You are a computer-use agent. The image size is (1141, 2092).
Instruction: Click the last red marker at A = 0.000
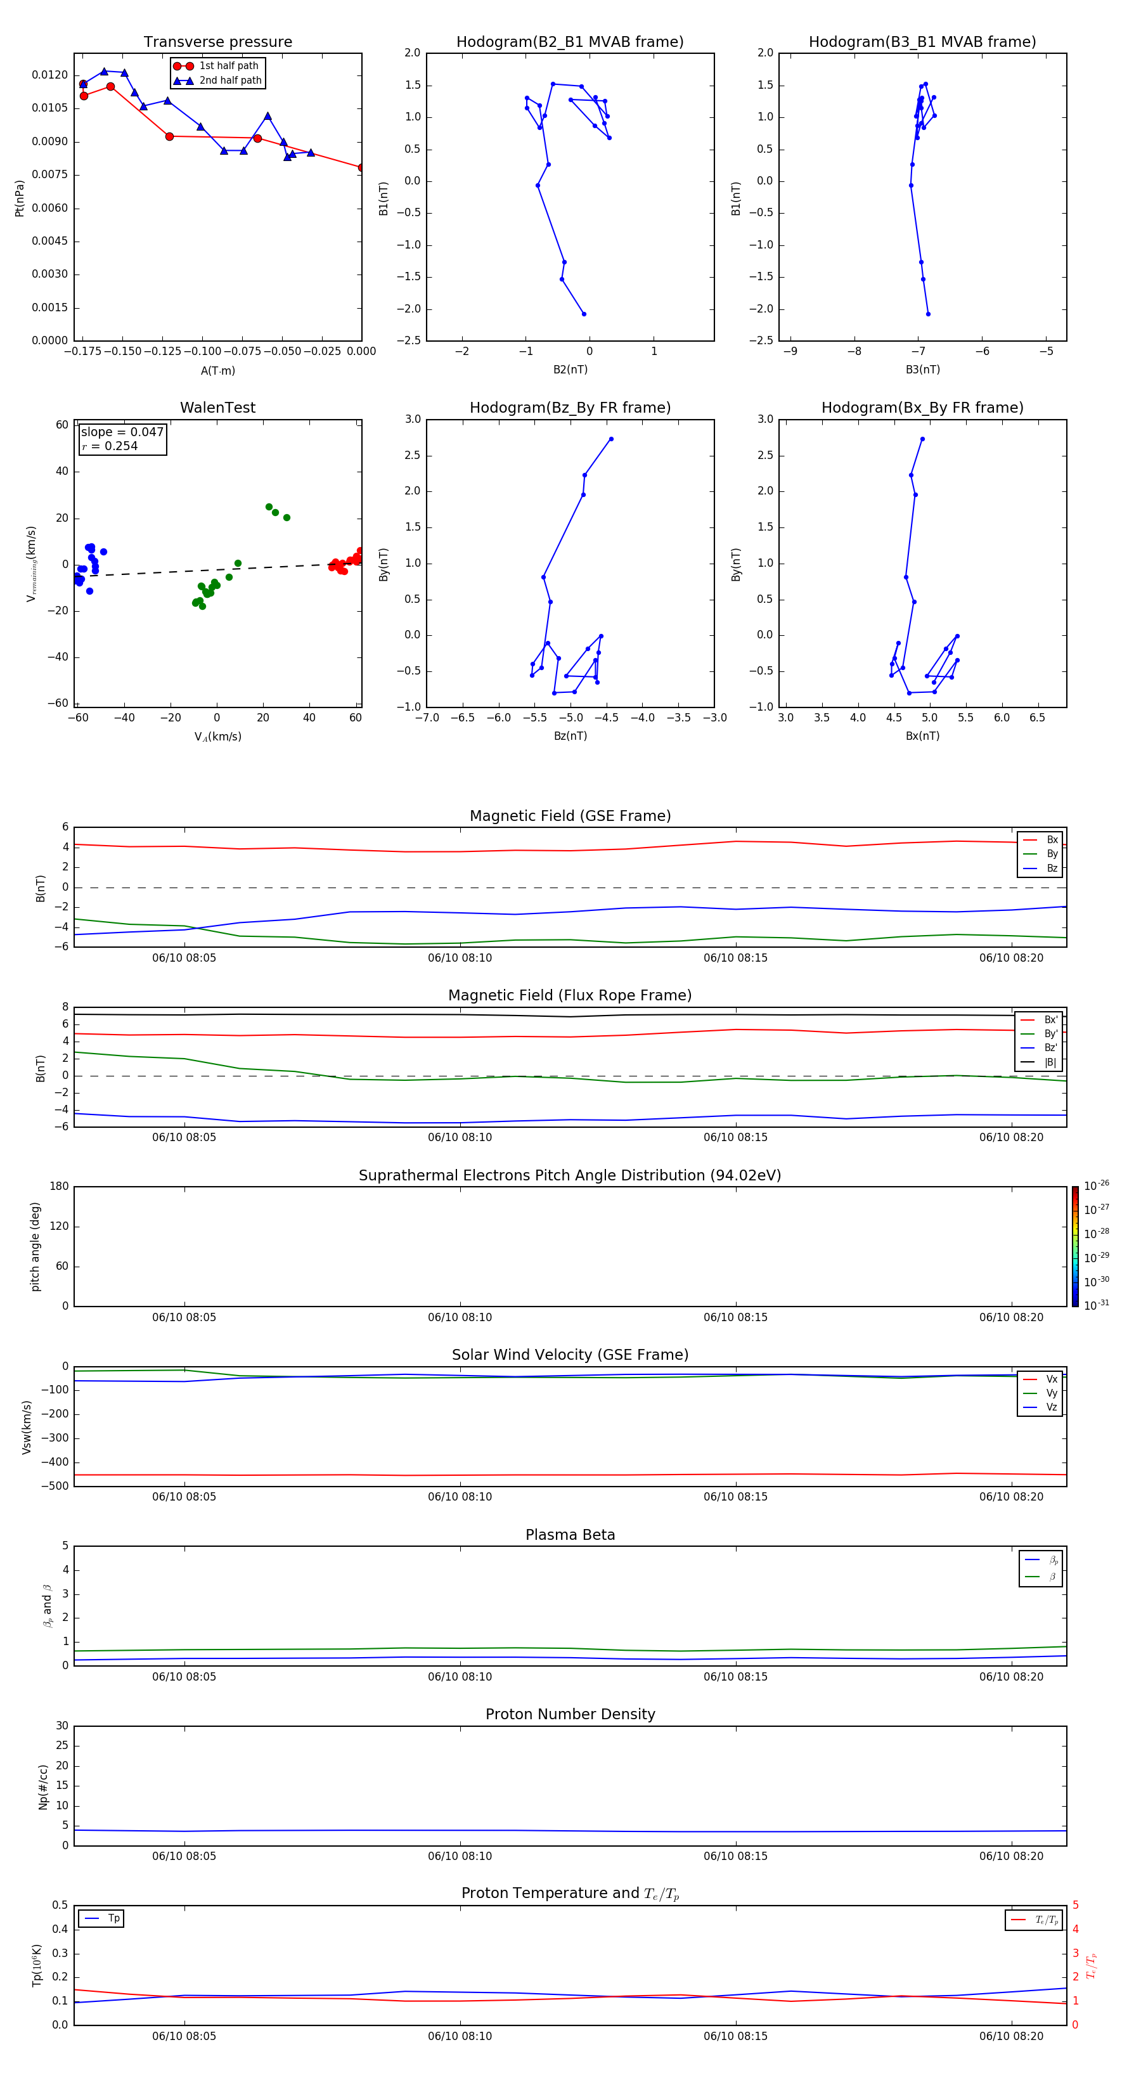click(361, 167)
